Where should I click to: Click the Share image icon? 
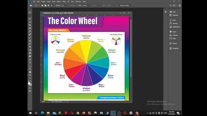[180, 5]
